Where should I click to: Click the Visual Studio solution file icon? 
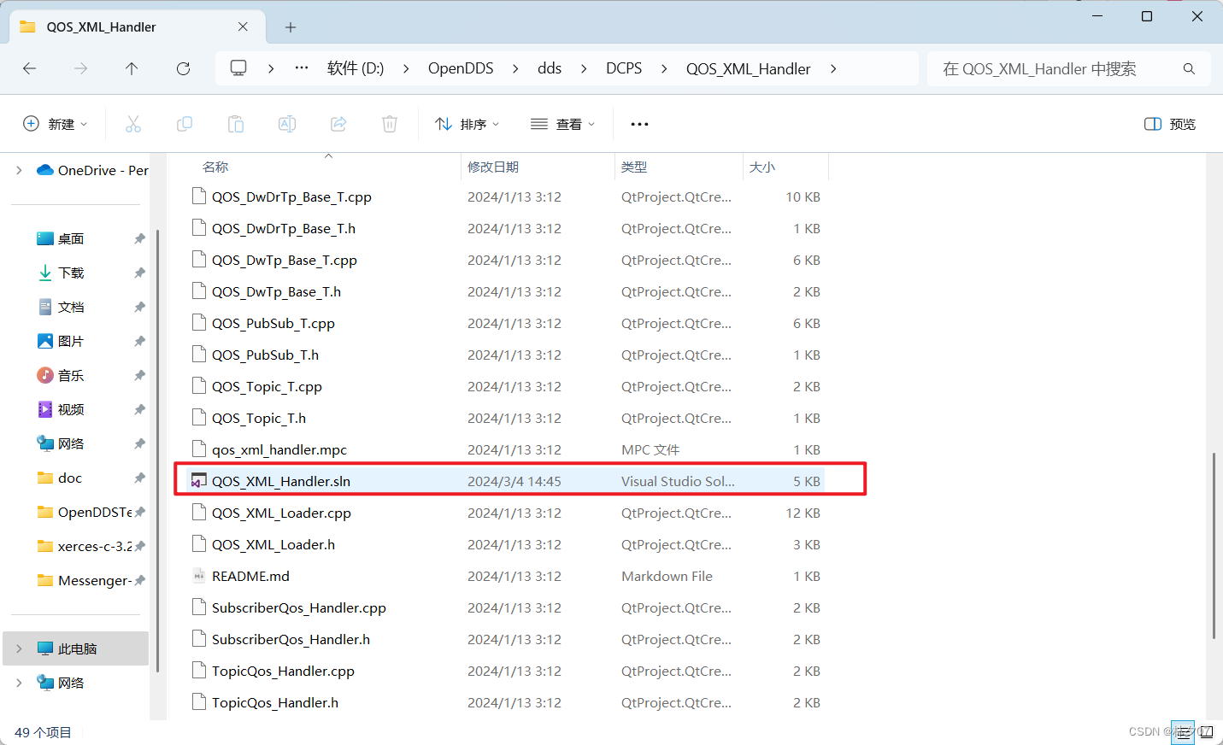pos(199,481)
